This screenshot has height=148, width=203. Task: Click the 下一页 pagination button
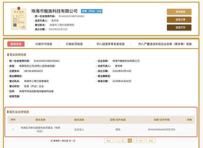click(139, 141)
